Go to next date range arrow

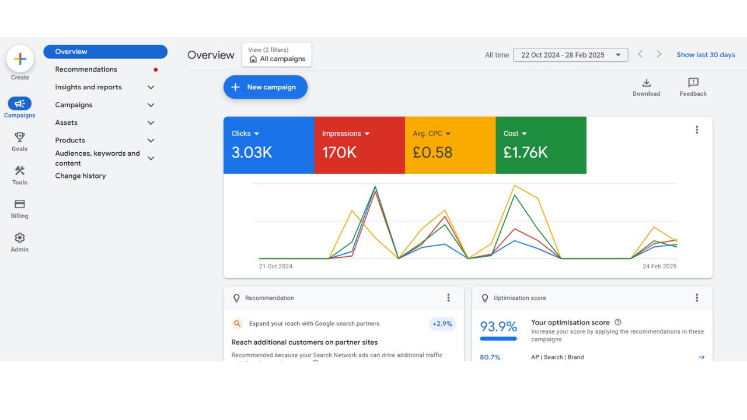coord(659,54)
